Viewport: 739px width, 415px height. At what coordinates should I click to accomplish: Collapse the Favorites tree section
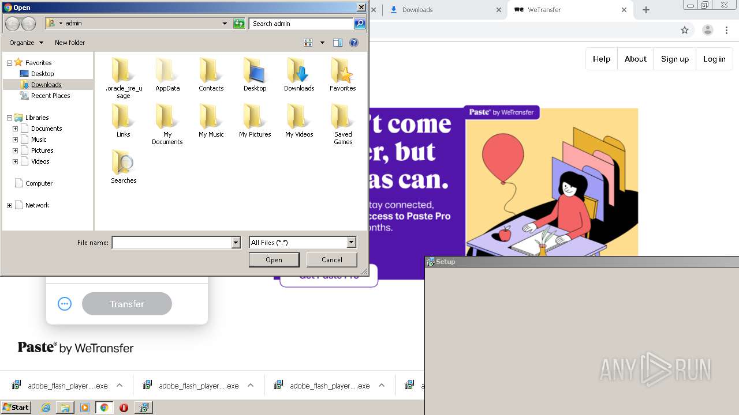tap(9, 63)
